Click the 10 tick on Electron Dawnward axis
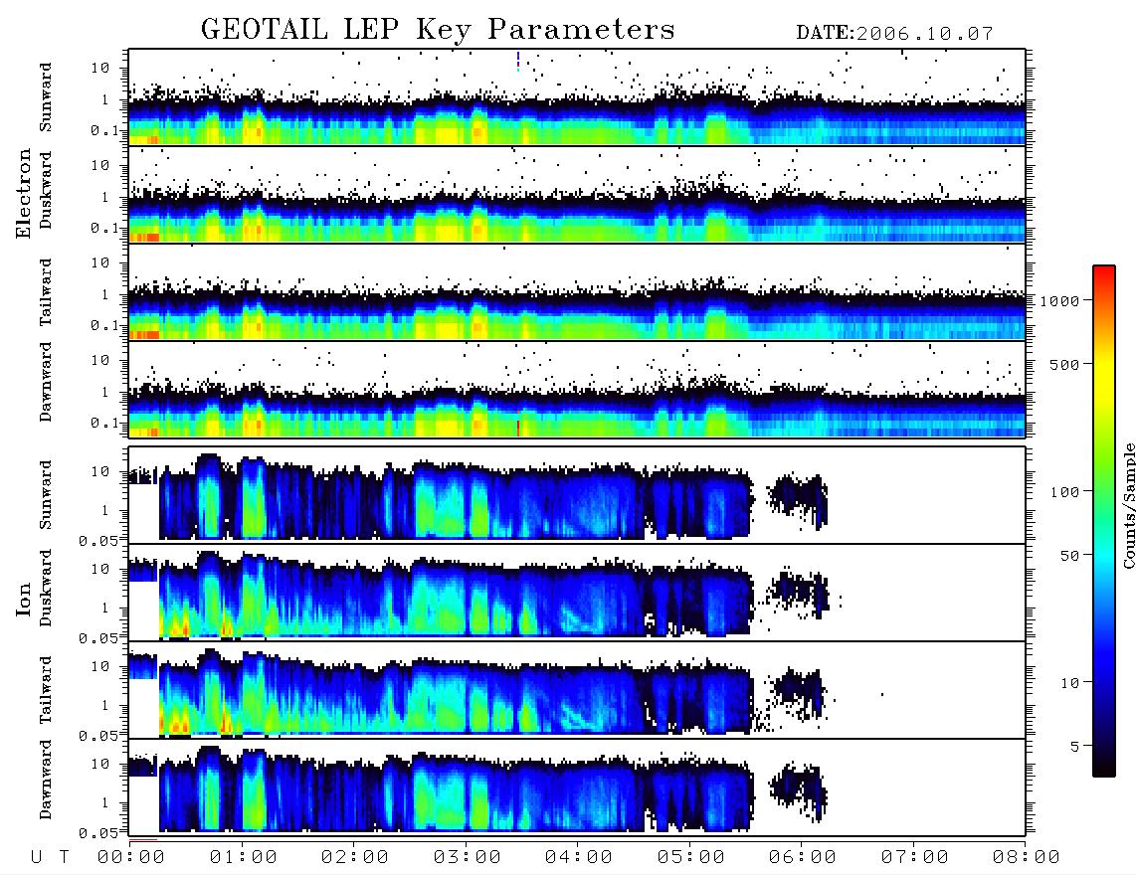Image resolution: width=1136 pixels, height=875 pixels. [x=100, y=360]
